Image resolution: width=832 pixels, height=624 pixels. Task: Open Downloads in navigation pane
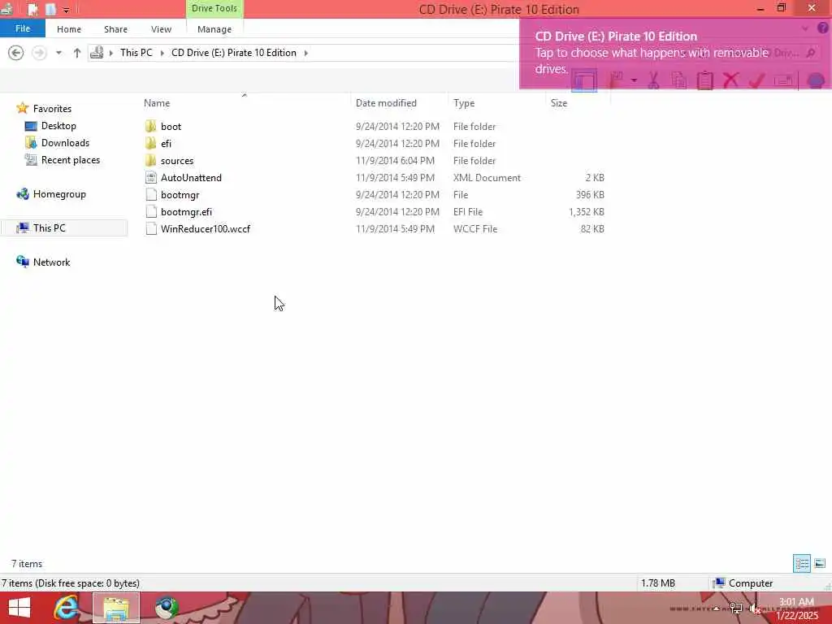pyautogui.click(x=65, y=143)
